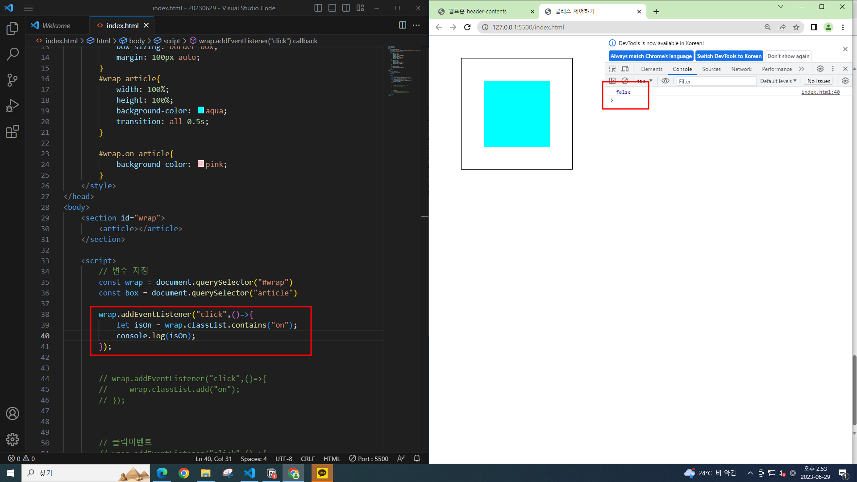
Task: Click the console Filter input field
Action: (716, 81)
